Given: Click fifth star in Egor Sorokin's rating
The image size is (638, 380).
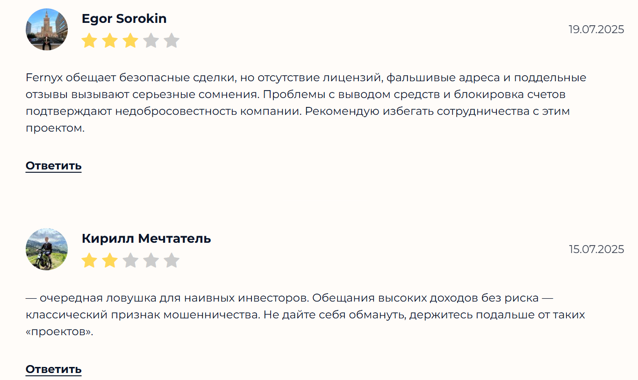Looking at the screenshot, I should (172, 41).
